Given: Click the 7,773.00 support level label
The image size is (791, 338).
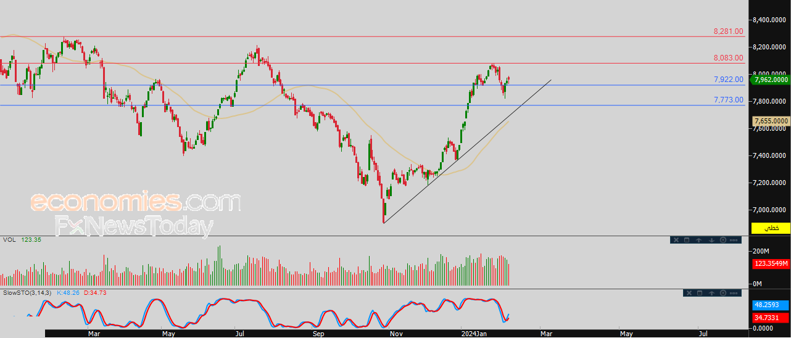Looking at the screenshot, I should (728, 99).
